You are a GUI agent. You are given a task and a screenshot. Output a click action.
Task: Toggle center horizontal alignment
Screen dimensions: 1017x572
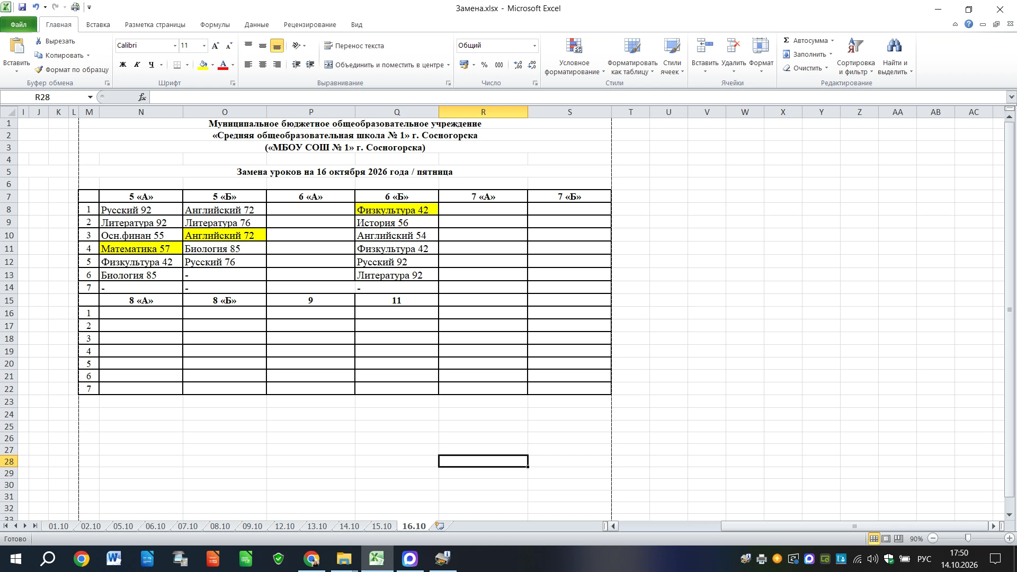pyautogui.click(x=262, y=65)
